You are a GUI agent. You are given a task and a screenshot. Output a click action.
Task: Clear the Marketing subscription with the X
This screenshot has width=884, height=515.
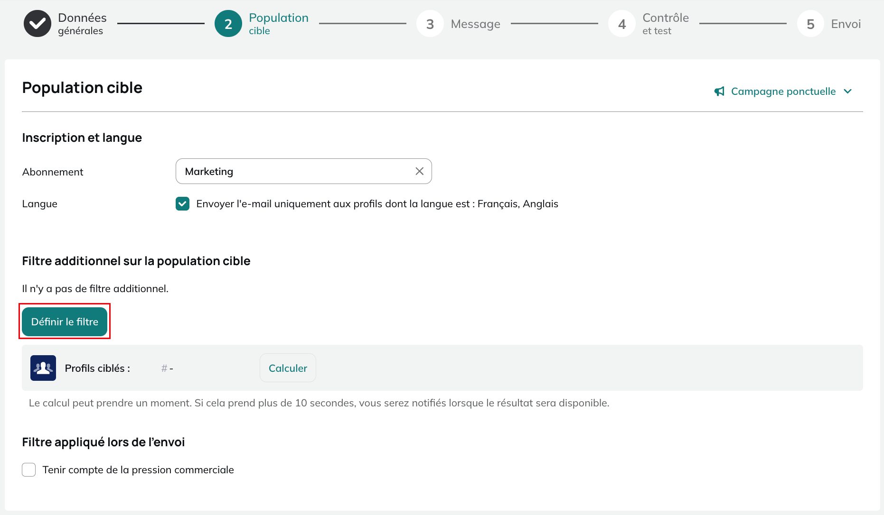click(420, 171)
